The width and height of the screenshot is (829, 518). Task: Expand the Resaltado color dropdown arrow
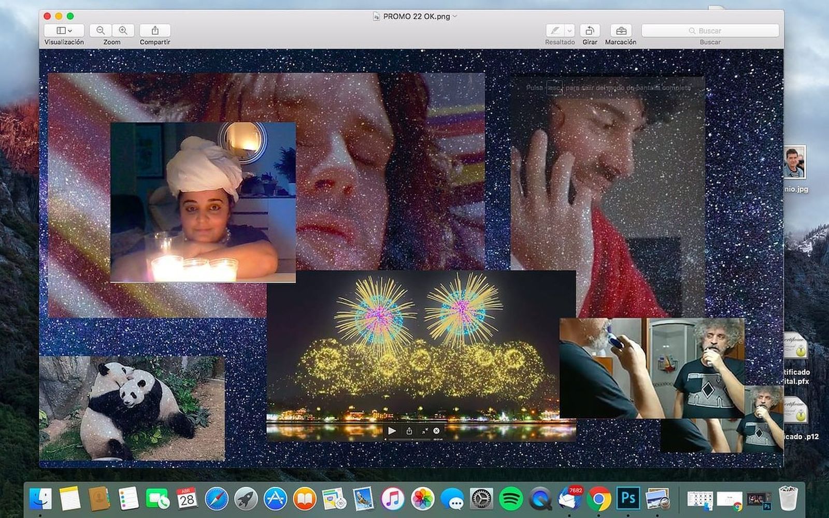pos(569,31)
